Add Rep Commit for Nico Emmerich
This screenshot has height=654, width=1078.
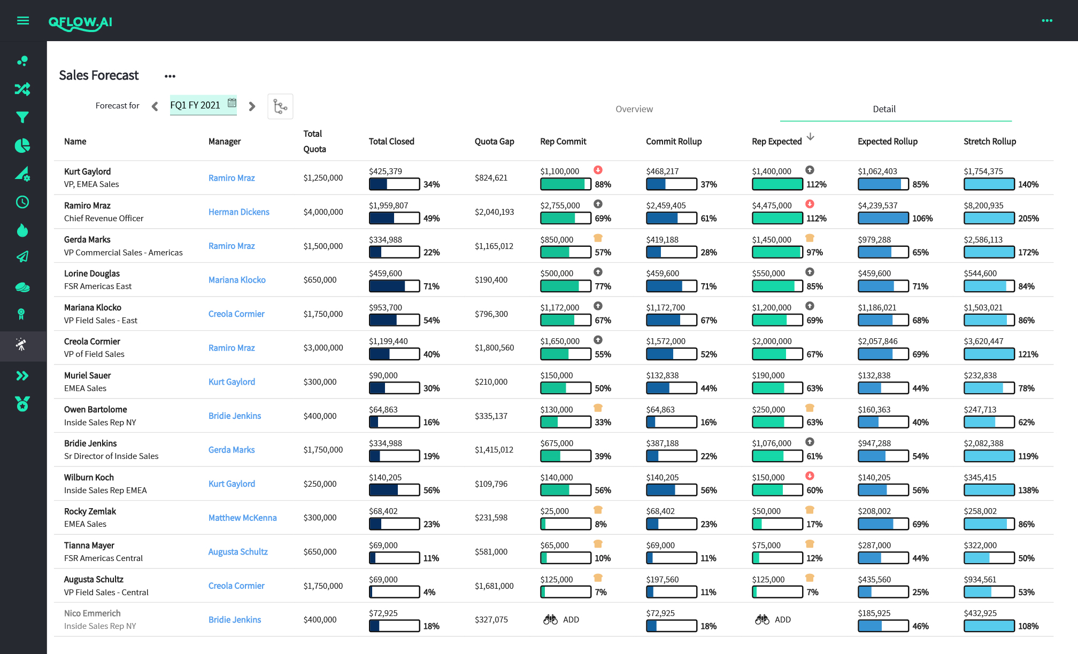[x=561, y=620]
